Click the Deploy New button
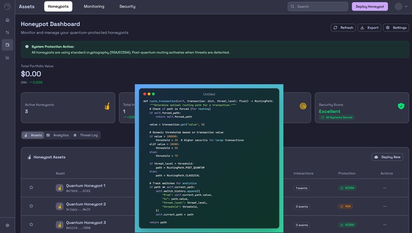 [x=387, y=157]
